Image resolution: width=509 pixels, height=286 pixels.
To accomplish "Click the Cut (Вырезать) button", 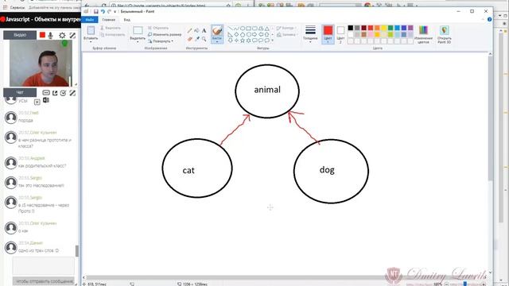I will [111, 28].
